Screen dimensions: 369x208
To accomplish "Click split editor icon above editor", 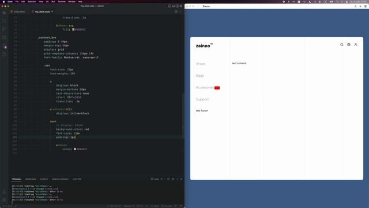I will [x=176, y=12].
